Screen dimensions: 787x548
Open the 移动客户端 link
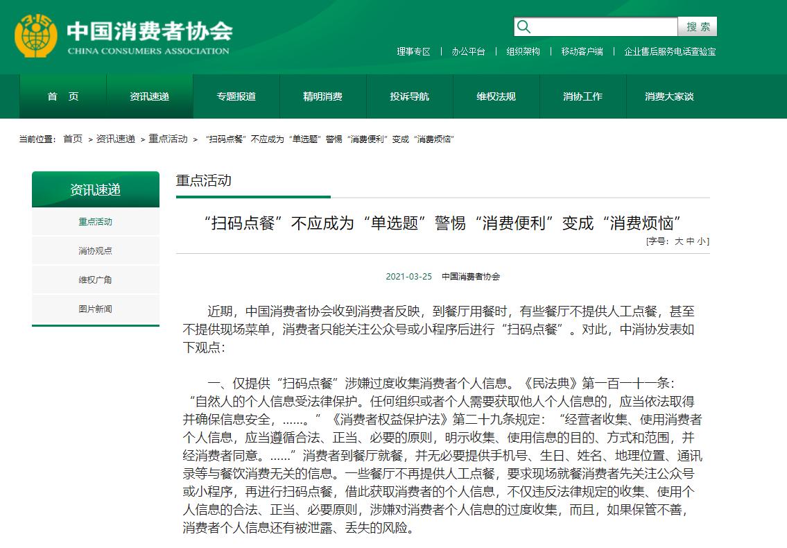point(582,51)
